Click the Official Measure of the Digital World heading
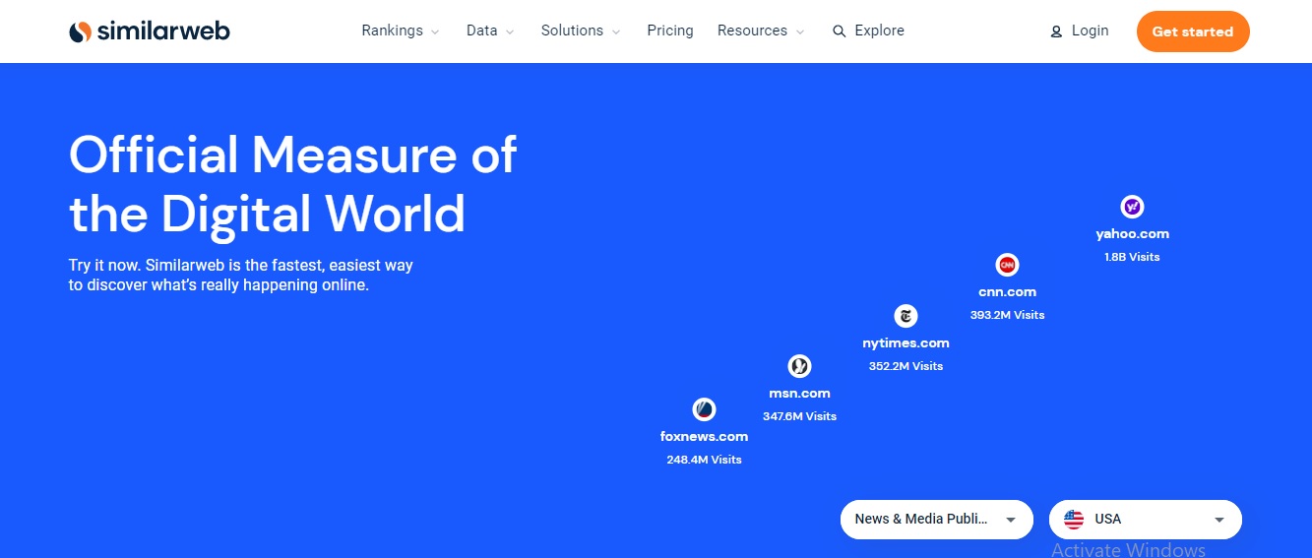1312x558 pixels. [x=293, y=184]
